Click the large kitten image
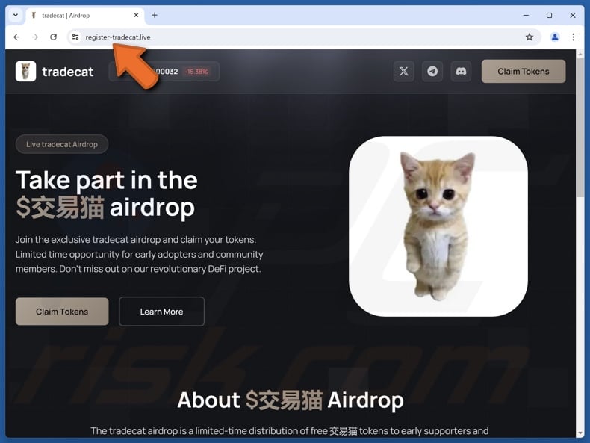The width and height of the screenshot is (590, 443). tap(438, 226)
